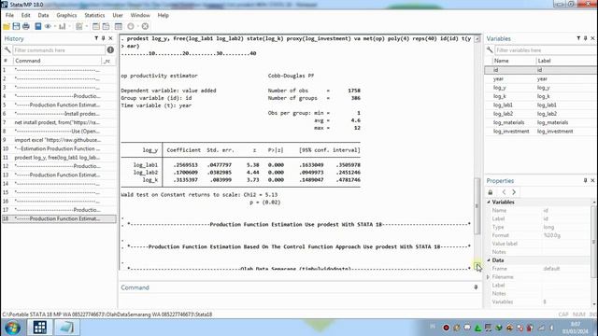This screenshot has height=336, width=598.
Task: Click the Save icon in the toolbar
Action: tap(16, 26)
